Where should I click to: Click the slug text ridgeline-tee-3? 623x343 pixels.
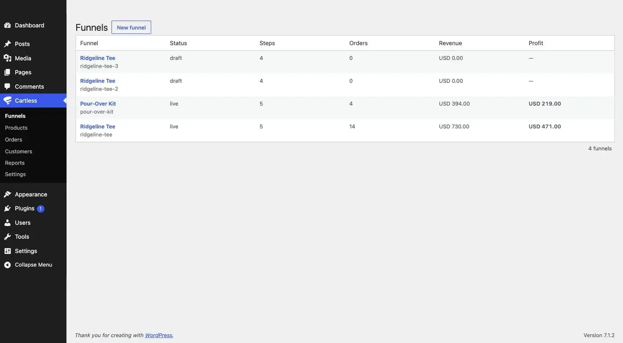(x=99, y=66)
